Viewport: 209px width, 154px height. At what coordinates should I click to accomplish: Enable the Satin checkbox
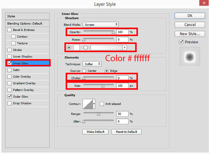(9, 70)
